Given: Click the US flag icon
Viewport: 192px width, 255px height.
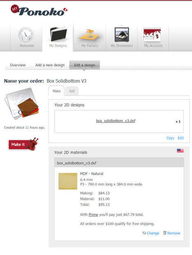Looking at the screenshot, I should tap(180, 151).
